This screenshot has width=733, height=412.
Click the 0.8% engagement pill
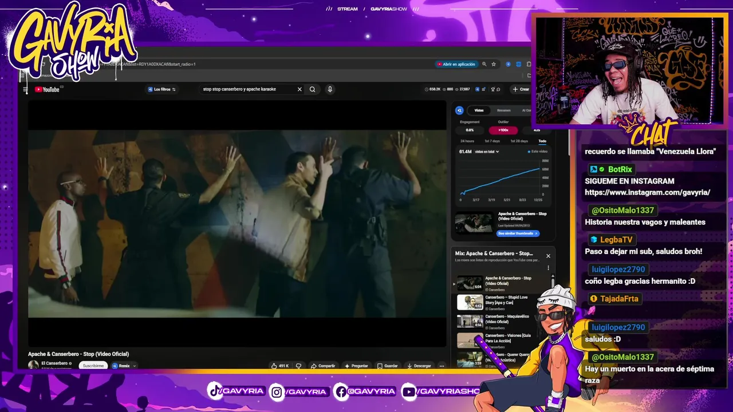(470, 130)
